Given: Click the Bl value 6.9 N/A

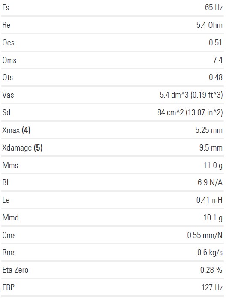Looking at the screenshot, I should click(210, 183).
